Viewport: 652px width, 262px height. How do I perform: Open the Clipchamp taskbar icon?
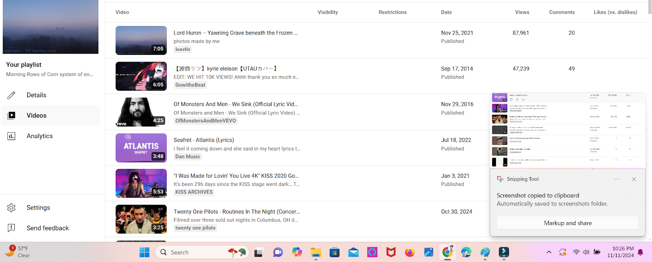504,252
